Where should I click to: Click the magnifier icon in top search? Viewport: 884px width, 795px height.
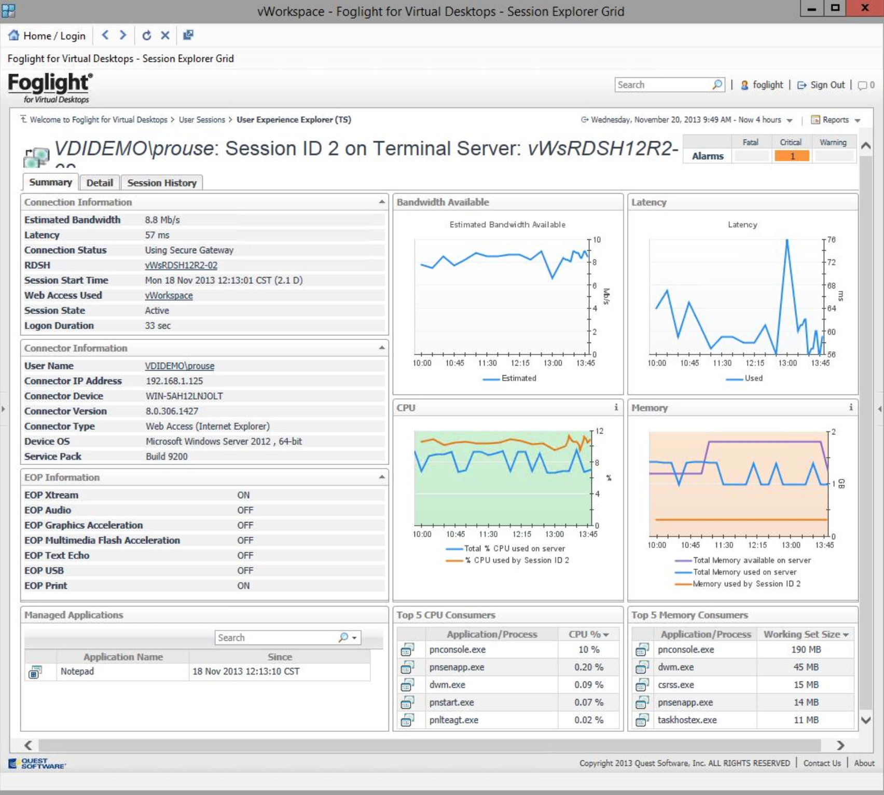[x=717, y=85]
